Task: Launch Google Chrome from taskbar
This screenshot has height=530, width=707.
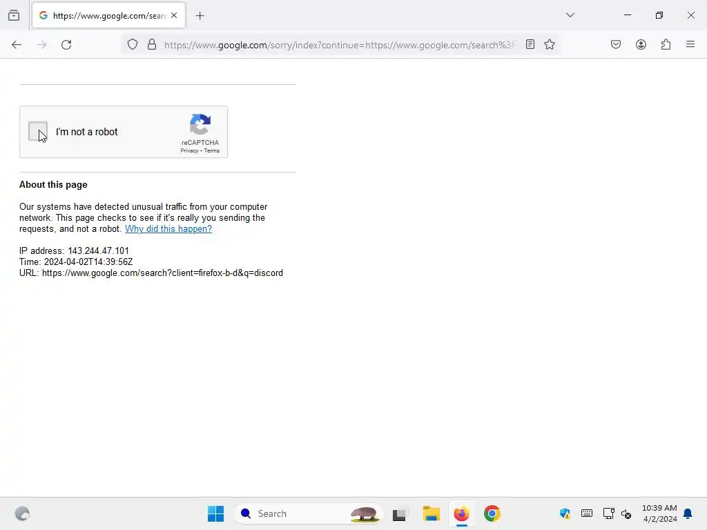Action: coord(492,513)
